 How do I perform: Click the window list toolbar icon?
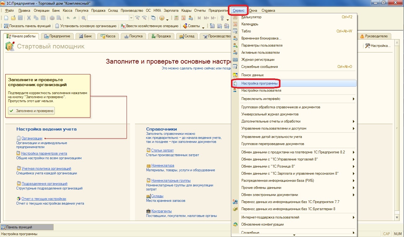point(153,18)
